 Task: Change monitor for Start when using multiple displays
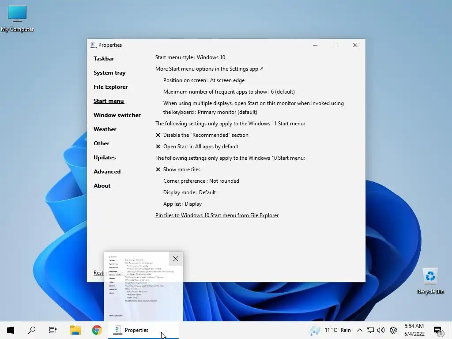(x=253, y=108)
